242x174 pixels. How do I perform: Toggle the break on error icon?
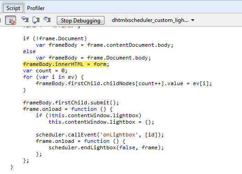[11, 20]
